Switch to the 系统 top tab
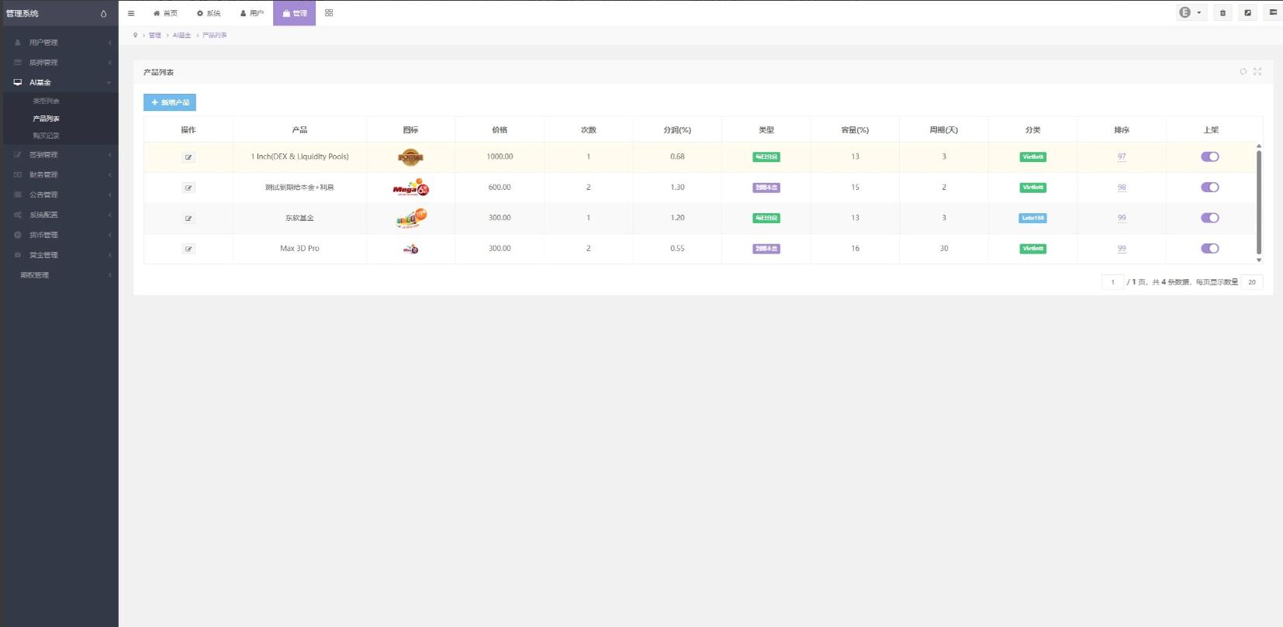Screen dimensions: 1283x627 (x=209, y=13)
